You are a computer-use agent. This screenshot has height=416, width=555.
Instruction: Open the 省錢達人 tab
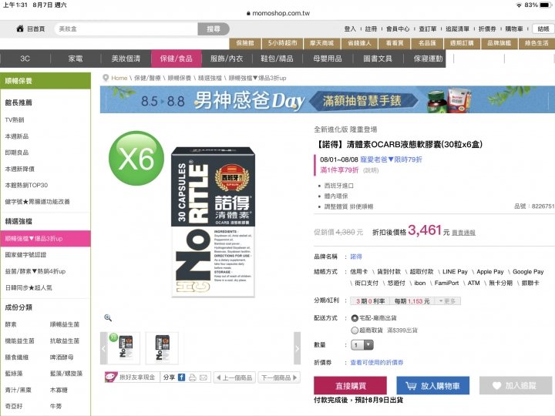359,43
